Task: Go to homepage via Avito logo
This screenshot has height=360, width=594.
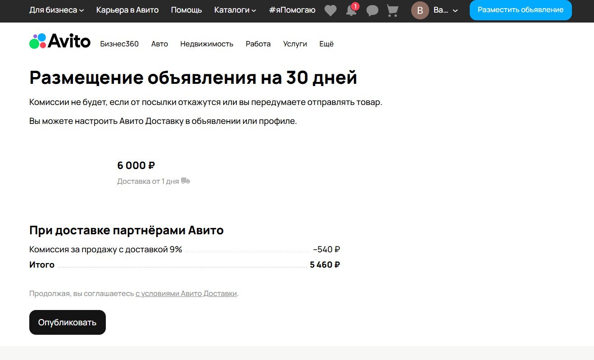Action: point(60,41)
